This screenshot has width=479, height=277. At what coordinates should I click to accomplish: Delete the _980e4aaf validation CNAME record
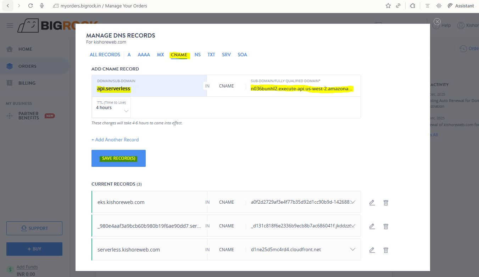click(386, 226)
